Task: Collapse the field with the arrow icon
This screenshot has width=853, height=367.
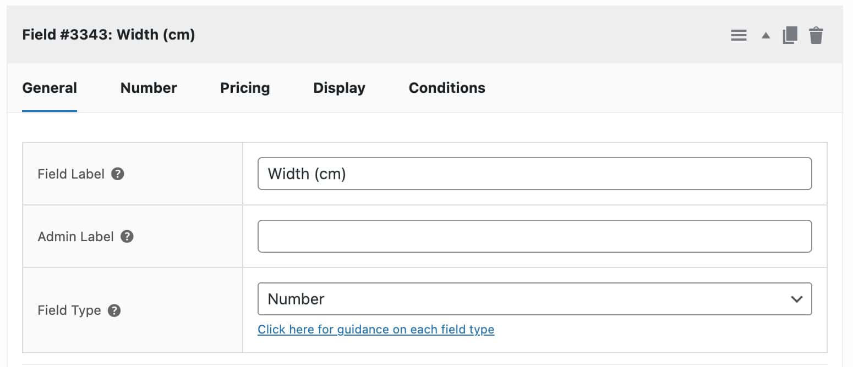Action: tap(765, 35)
